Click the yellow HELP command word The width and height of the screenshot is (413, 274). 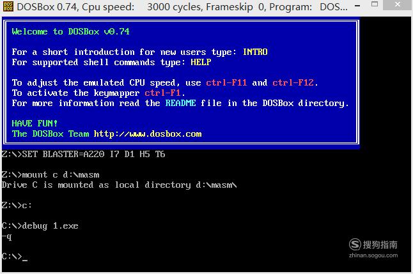pyautogui.click(x=201, y=62)
